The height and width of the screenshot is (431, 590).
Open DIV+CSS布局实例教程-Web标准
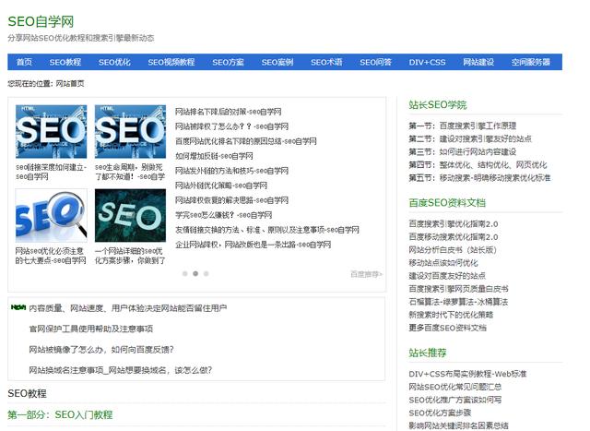pyautogui.click(x=467, y=374)
